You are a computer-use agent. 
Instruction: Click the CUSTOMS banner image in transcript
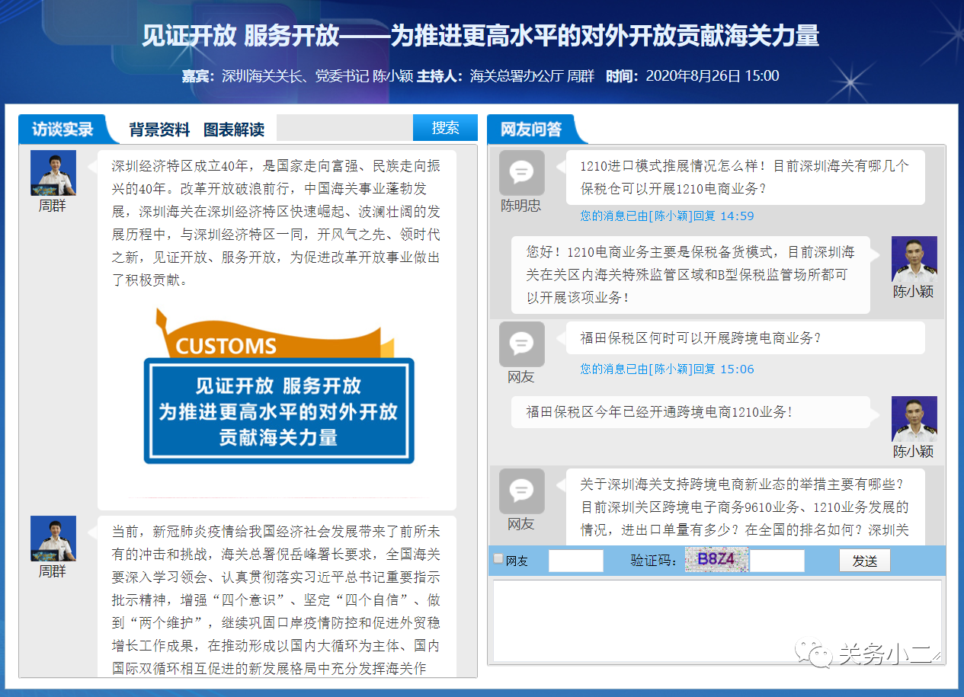[279, 385]
